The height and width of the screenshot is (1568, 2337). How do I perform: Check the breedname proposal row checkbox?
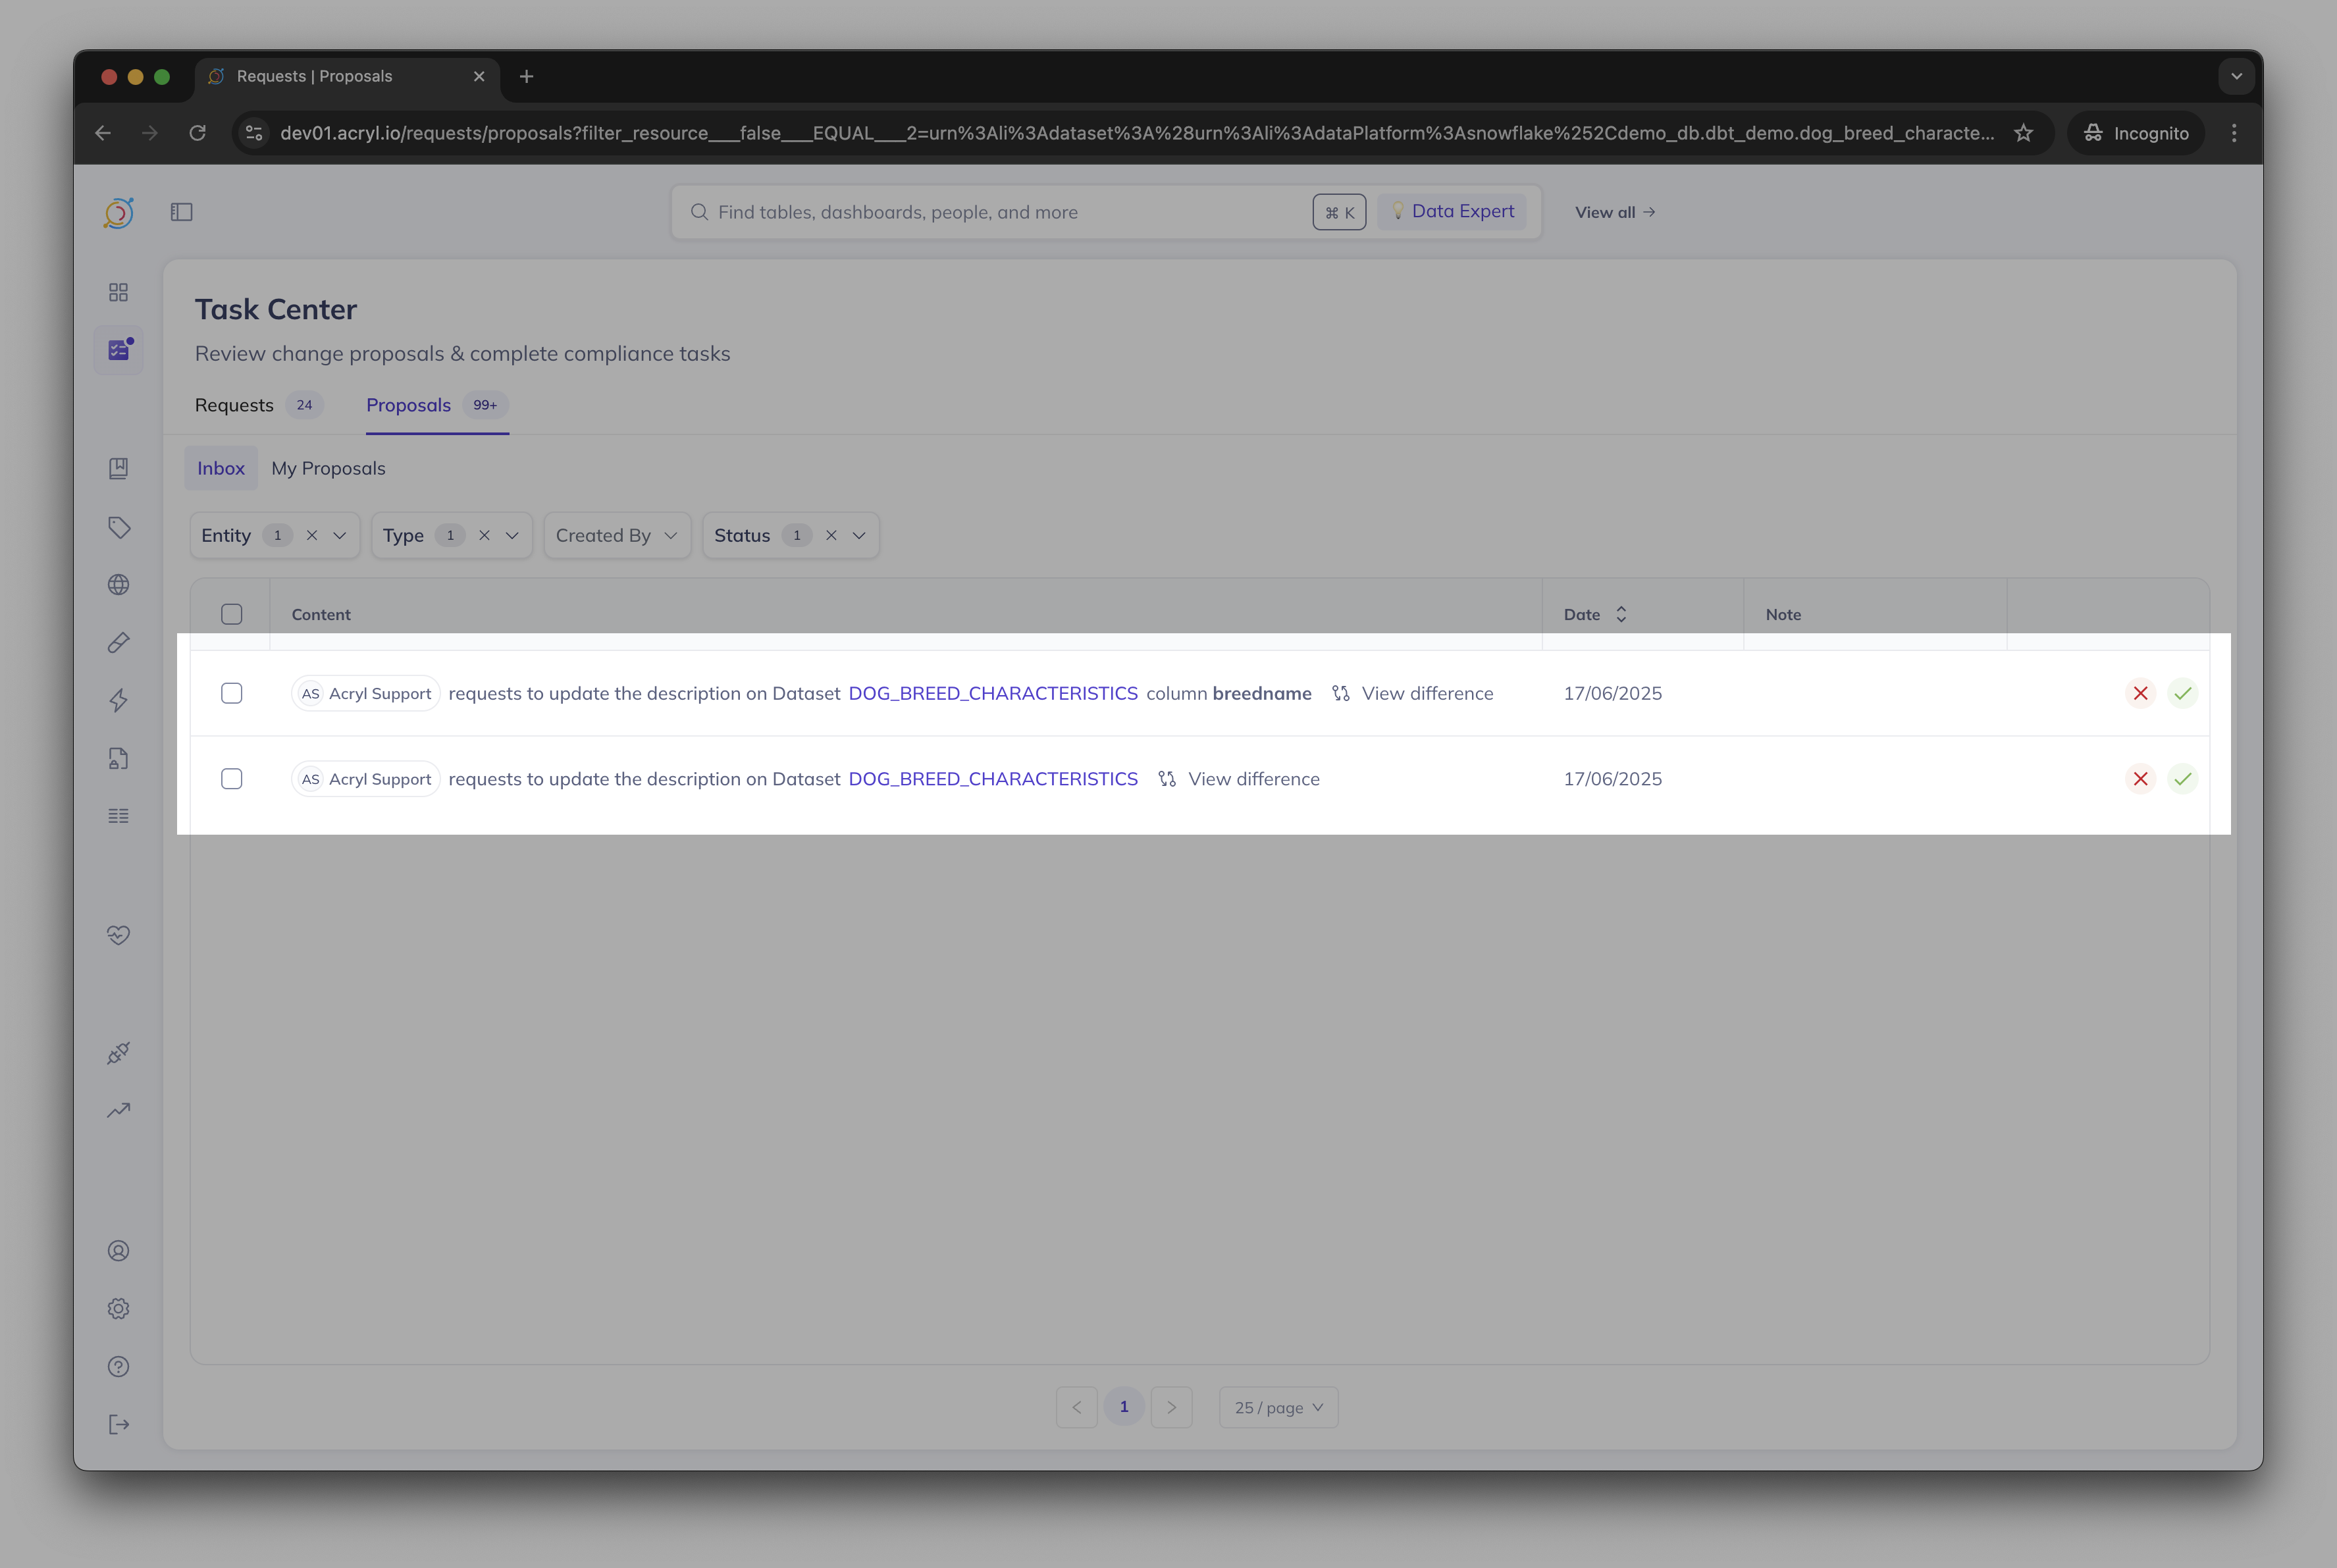click(231, 693)
